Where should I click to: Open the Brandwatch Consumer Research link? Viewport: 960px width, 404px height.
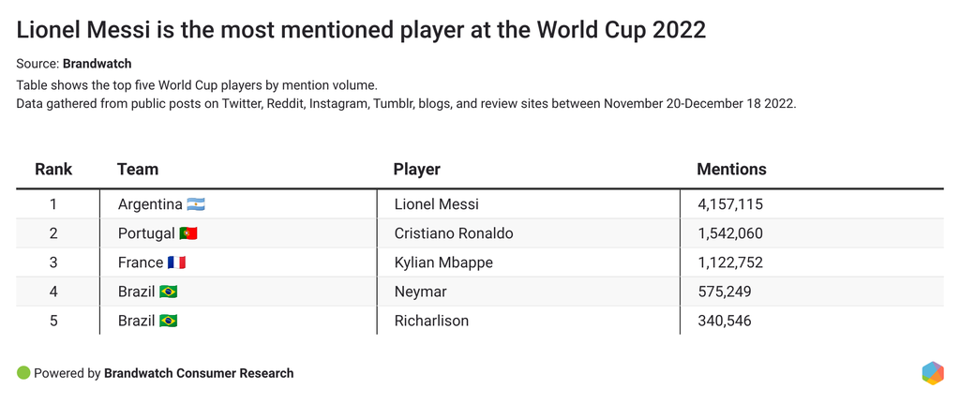click(x=199, y=373)
